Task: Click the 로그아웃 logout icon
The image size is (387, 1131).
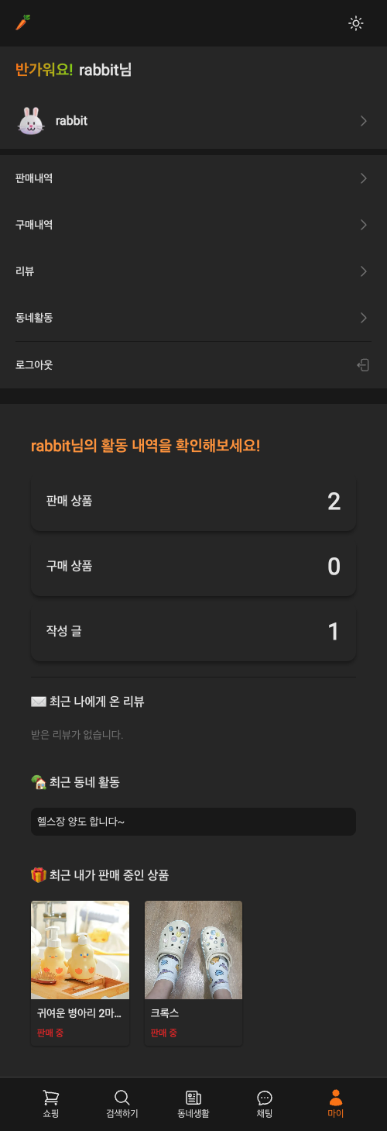Action: coord(363,365)
